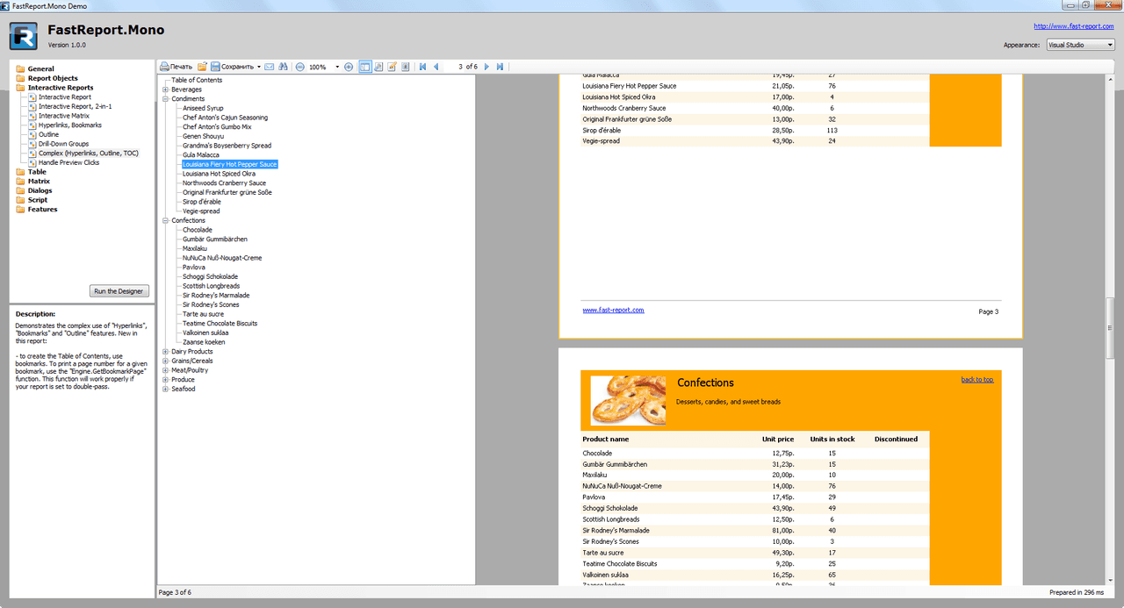The width and height of the screenshot is (1124, 608).
Task: Click the Find binoculars icon
Action: pyautogui.click(x=283, y=67)
